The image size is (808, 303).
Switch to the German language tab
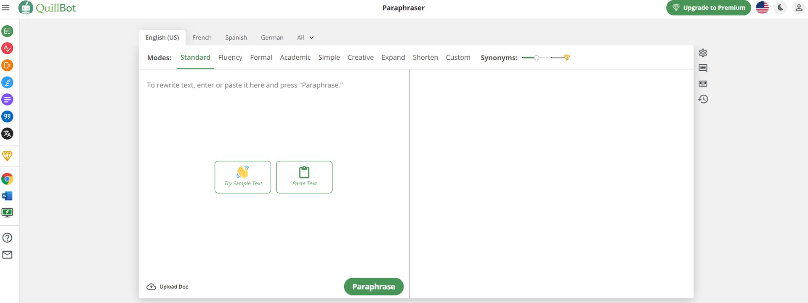pyautogui.click(x=272, y=37)
